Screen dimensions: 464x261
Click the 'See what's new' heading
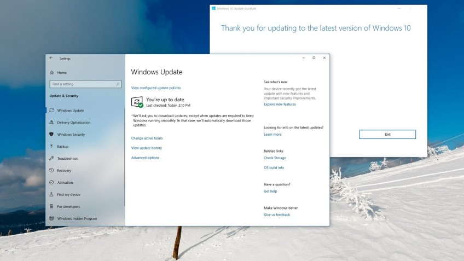(276, 82)
